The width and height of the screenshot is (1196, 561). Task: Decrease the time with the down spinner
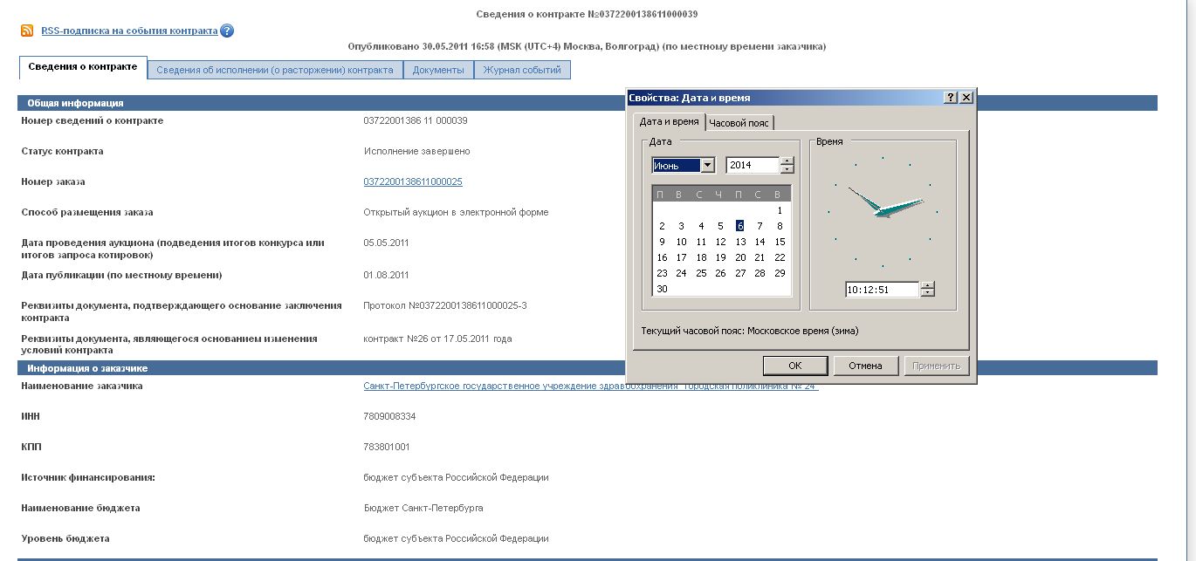click(x=928, y=294)
